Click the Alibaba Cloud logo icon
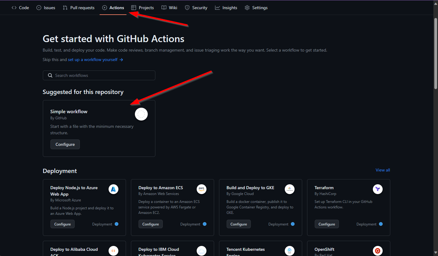The height and width of the screenshot is (256, 438). click(x=113, y=251)
